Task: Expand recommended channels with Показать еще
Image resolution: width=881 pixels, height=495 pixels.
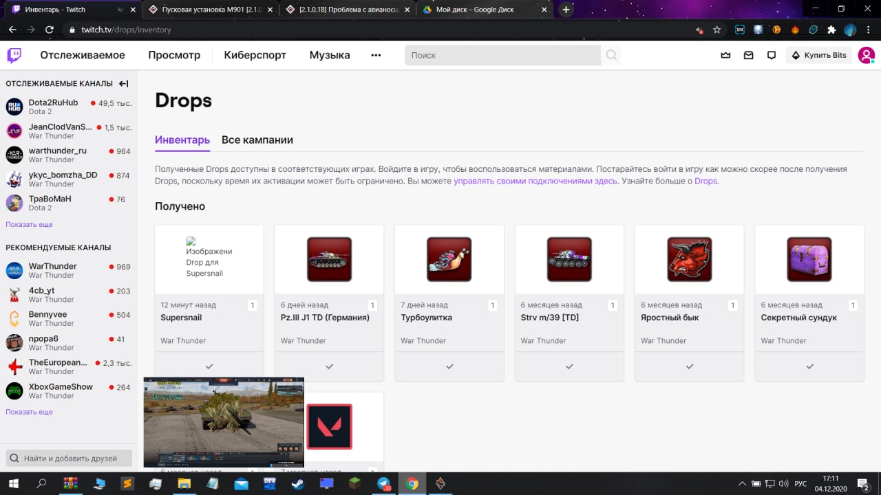Action: (29, 412)
